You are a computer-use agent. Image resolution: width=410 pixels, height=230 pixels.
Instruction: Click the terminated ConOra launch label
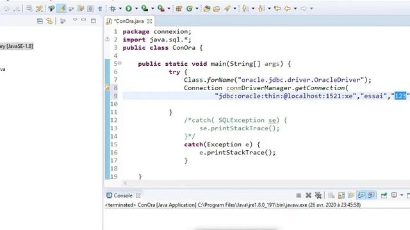(233, 205)
